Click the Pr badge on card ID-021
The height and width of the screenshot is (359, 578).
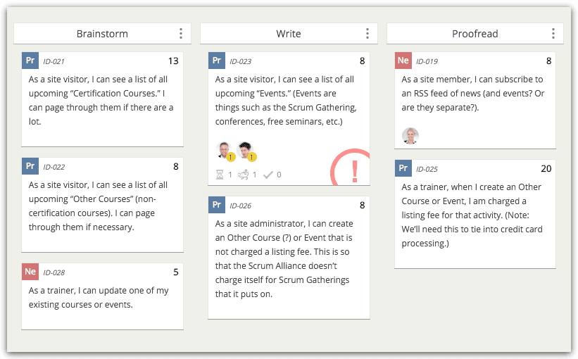30,61
